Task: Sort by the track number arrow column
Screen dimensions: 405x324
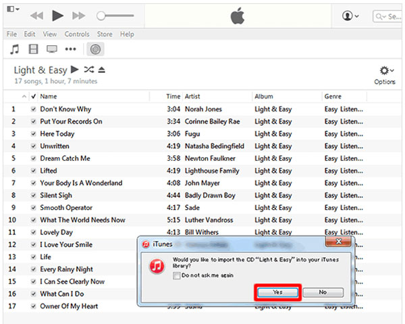Action: click(x=24, y=97)
